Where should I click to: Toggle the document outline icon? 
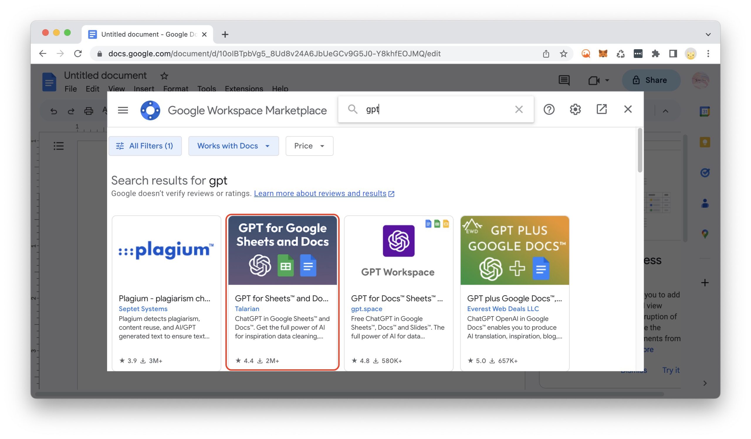point(58,146)
